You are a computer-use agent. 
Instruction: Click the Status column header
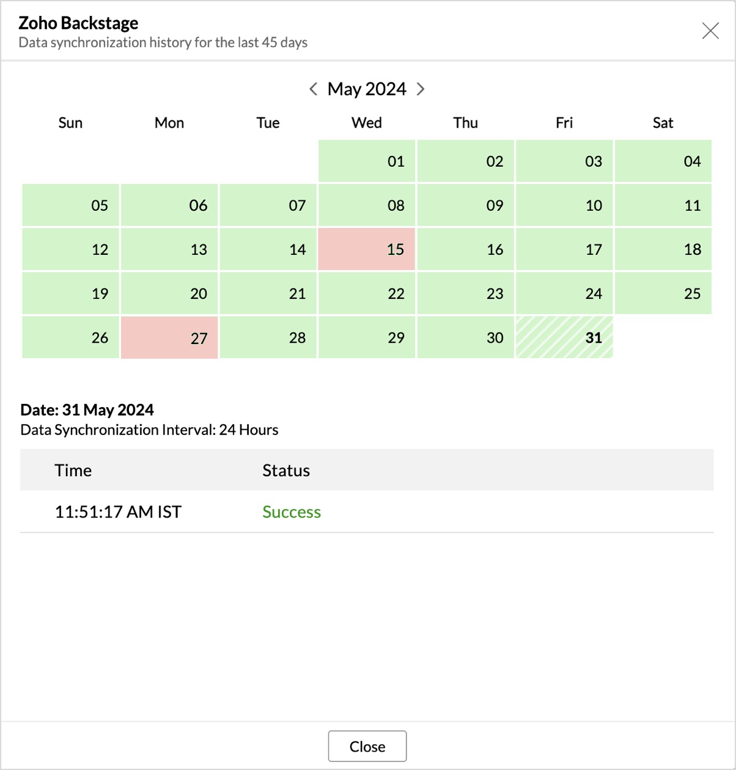point(286,471)
